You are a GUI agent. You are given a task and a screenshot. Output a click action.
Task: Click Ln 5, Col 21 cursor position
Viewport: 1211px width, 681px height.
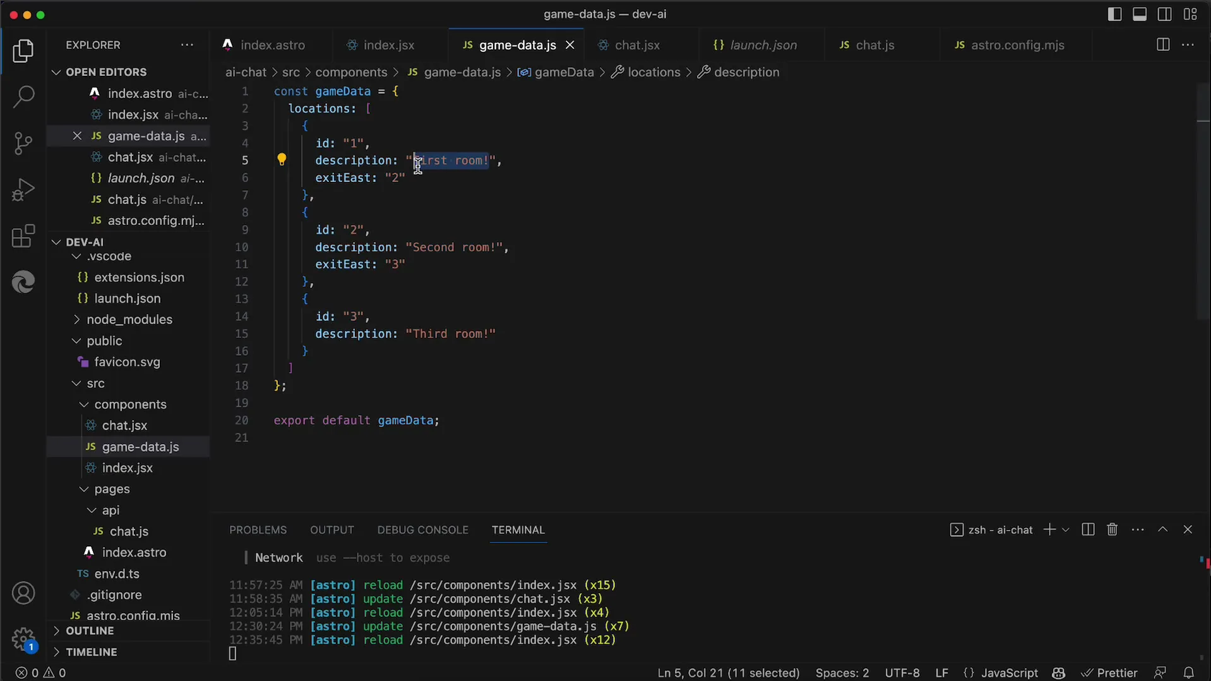tap(728, 673)
